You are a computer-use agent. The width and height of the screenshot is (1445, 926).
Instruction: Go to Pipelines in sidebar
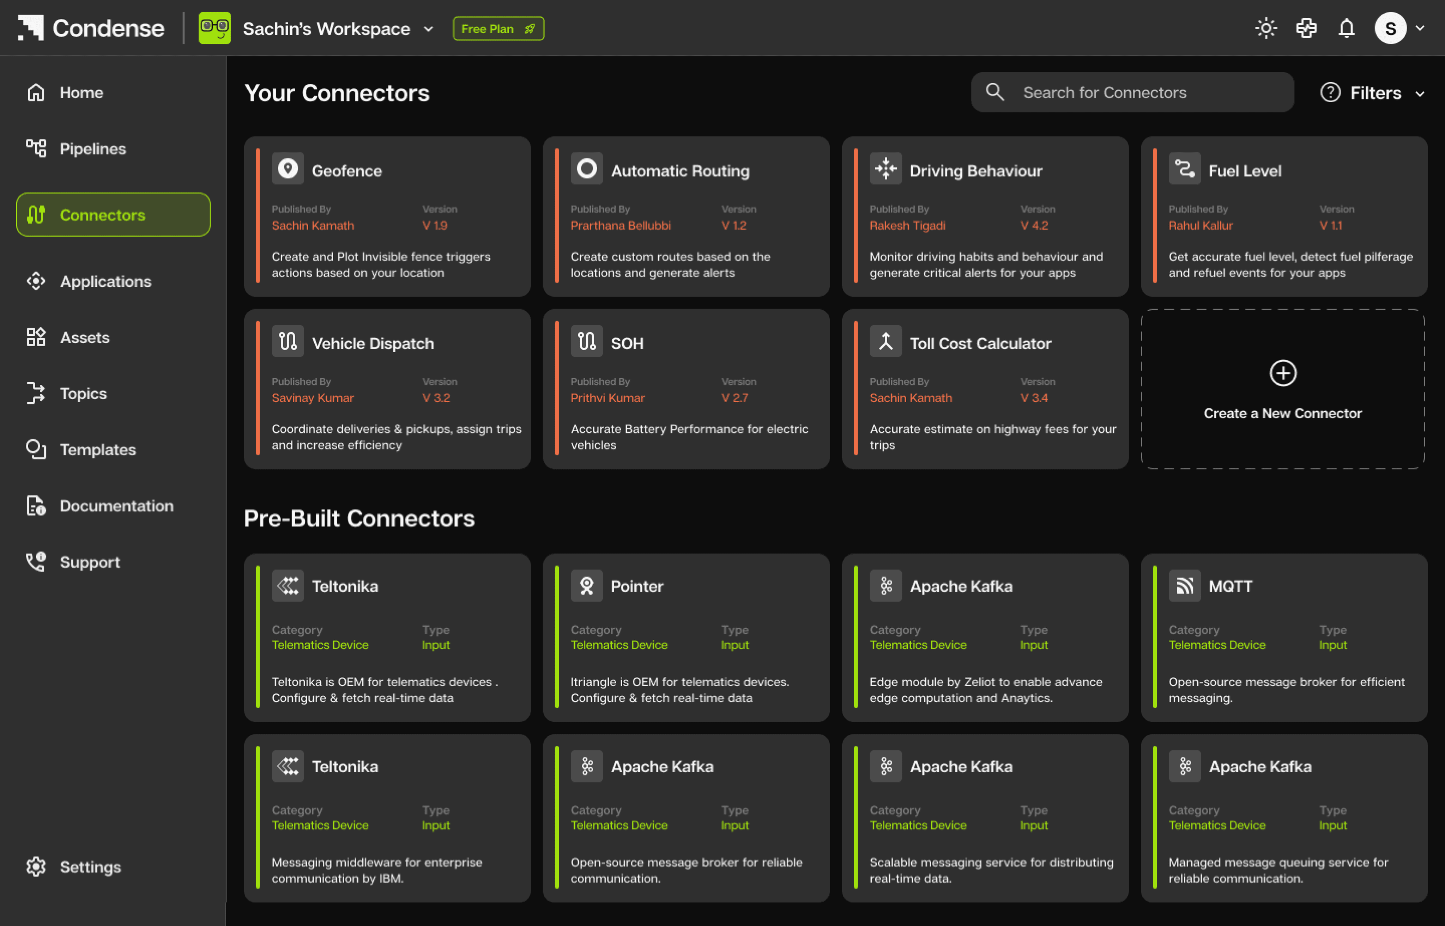coord(92,148)
